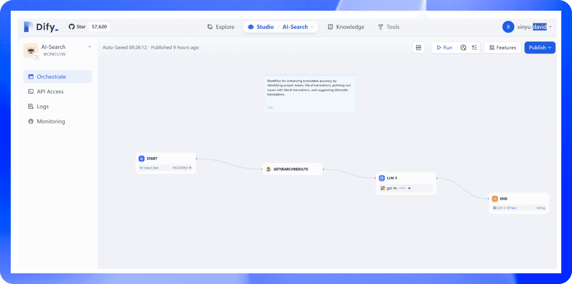Open the Features panel
Screen dimensions: 572x284
503,48
